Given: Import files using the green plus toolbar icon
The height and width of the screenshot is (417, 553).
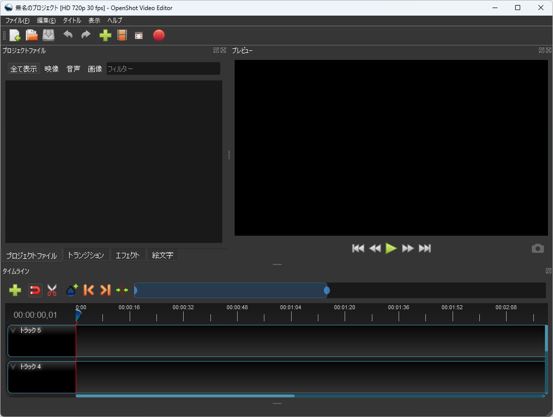Looking at the screenshot, I should point(105,35).
